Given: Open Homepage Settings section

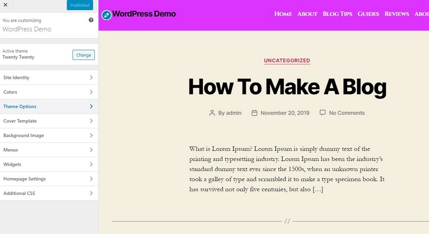Looking at the screenshot, I should tap(49, 179).
